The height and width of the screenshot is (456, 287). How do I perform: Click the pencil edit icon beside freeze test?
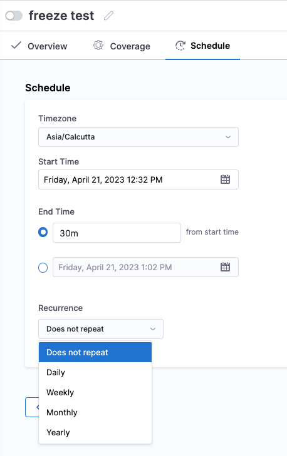coord(108,16)
